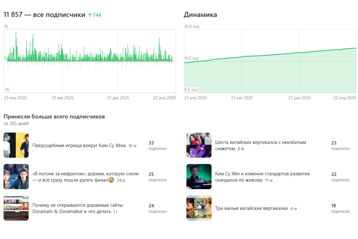Screen dimensions: 358x239
Task: Open article Шесть китайских вертикалок с неизбитым сюжетом
Action: [260, 145]
